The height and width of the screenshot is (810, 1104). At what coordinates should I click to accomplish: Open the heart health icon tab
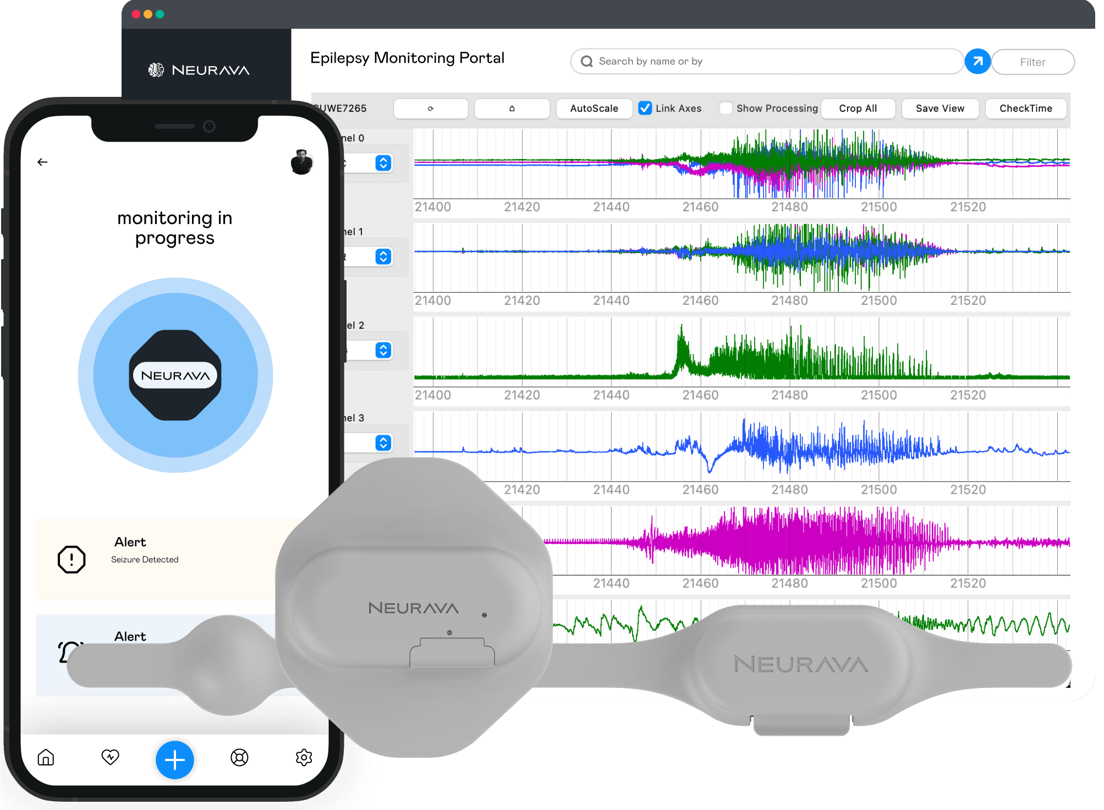pyautogui.click(x=110, y=758)
